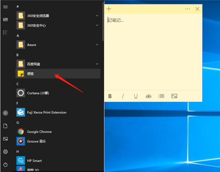
Task: Click the 'Fuji Xerox Print Extension' label
Action: coord(47,113)
